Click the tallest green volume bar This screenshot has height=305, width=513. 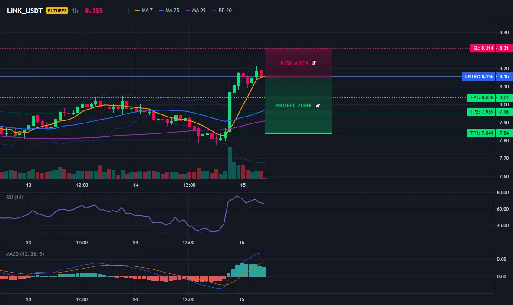[230, 163]
